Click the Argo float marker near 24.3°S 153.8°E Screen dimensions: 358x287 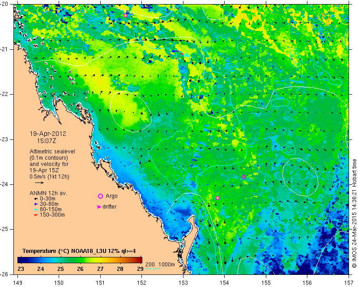click(217, 198)
